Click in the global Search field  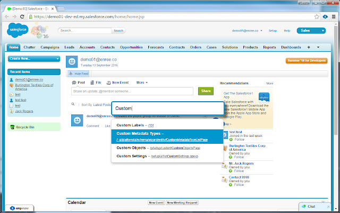tap(85, 31)
